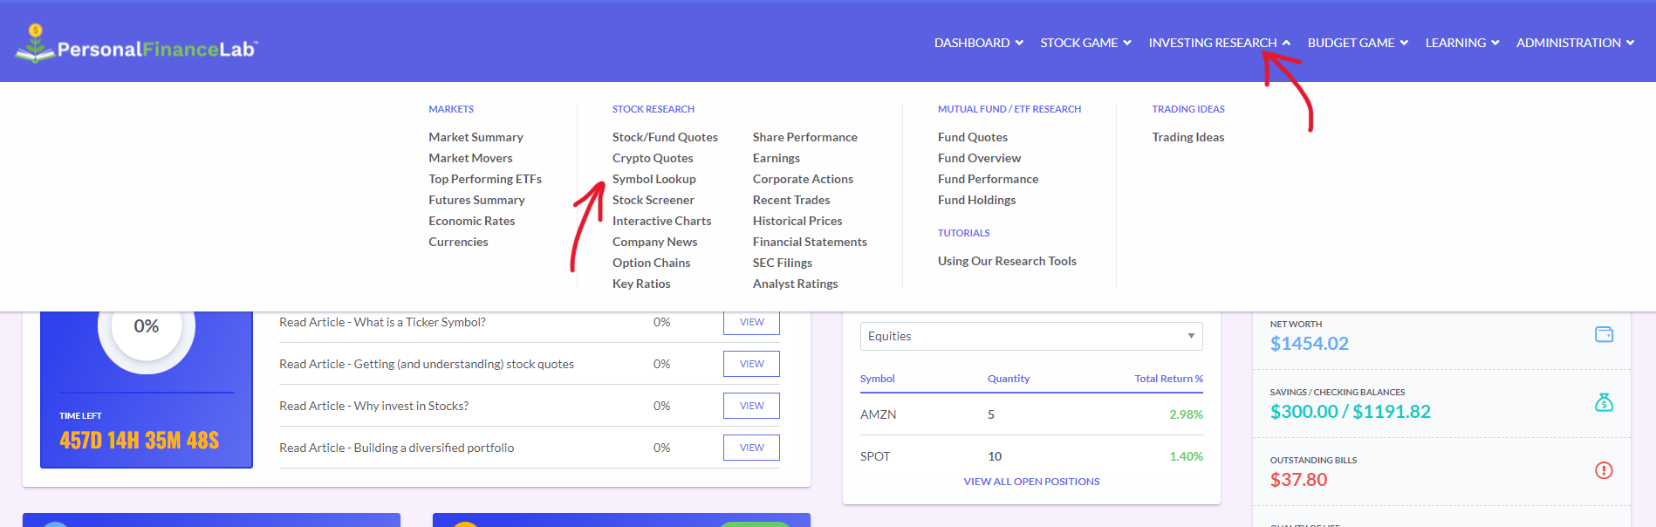This screenshot has width=1656, height=527.
Task: Select Analyst Ratings menu item
Action: pos(795,284)
